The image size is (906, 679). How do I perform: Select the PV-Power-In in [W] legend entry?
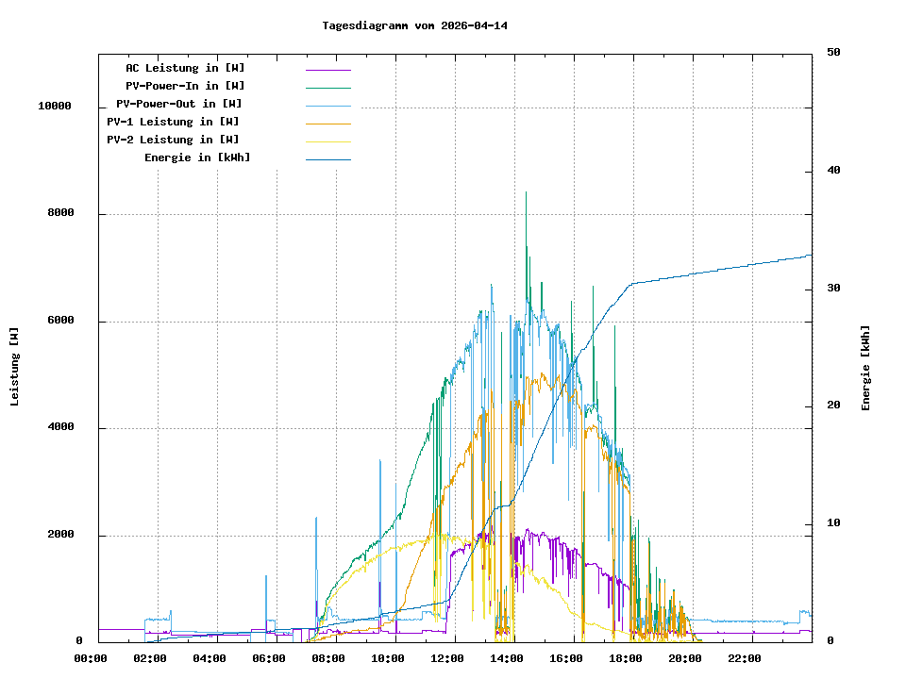[x=185, y=86]
